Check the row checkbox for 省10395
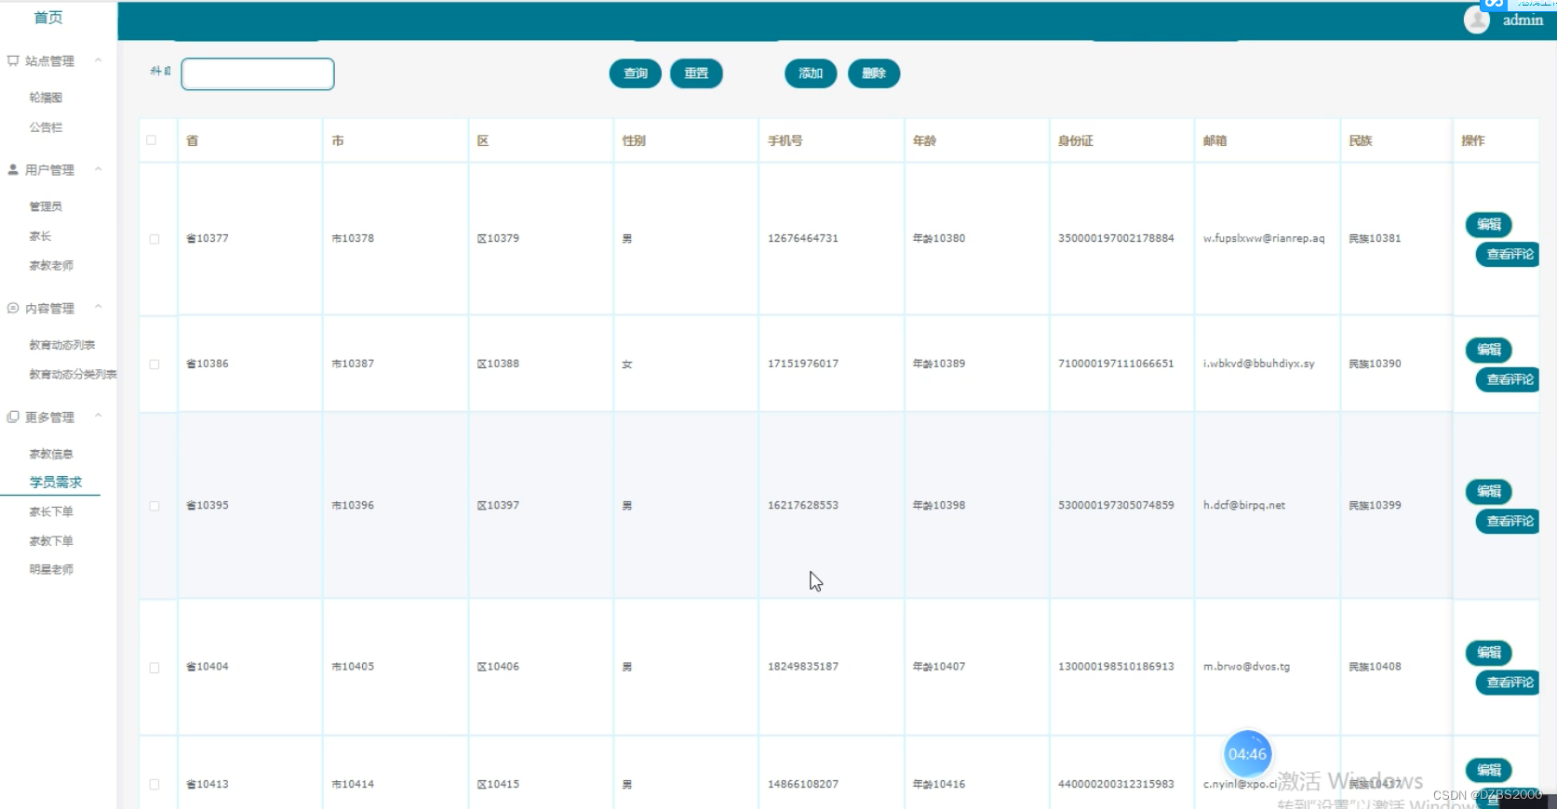 pos(154,506)
